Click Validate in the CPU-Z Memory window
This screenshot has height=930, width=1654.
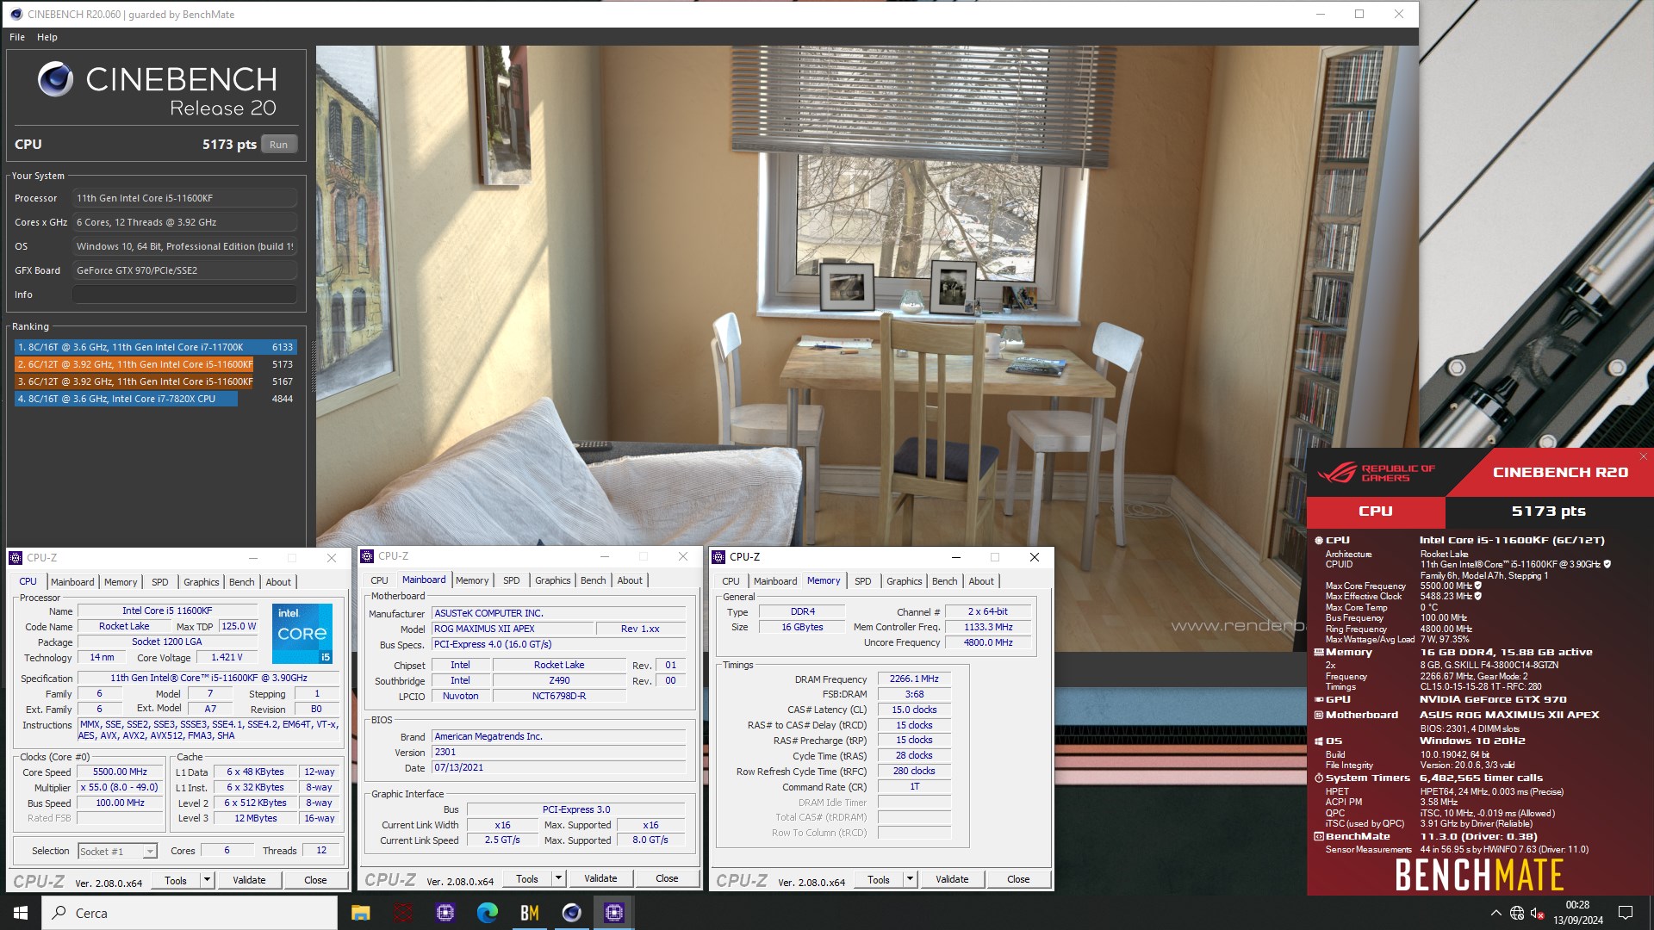952,879
